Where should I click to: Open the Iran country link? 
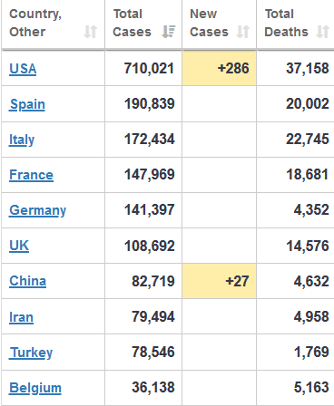point(21,317)
